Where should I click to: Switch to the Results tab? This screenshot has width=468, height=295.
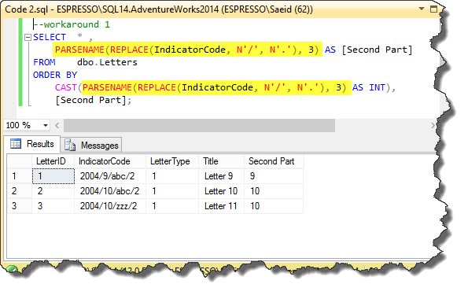[32, 144]
